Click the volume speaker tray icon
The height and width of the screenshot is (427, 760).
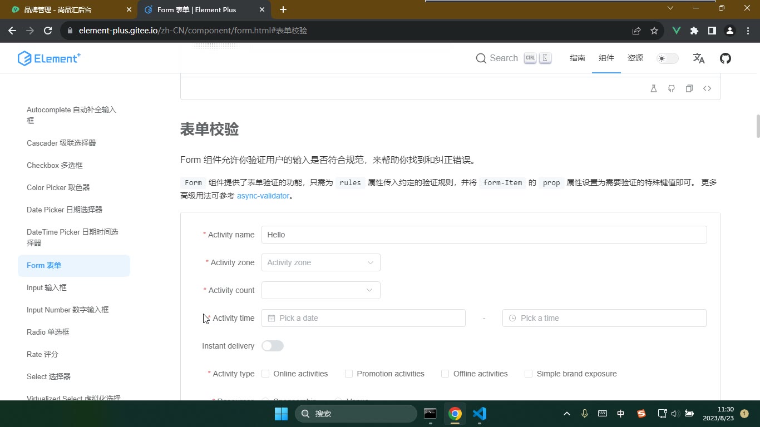675,414
